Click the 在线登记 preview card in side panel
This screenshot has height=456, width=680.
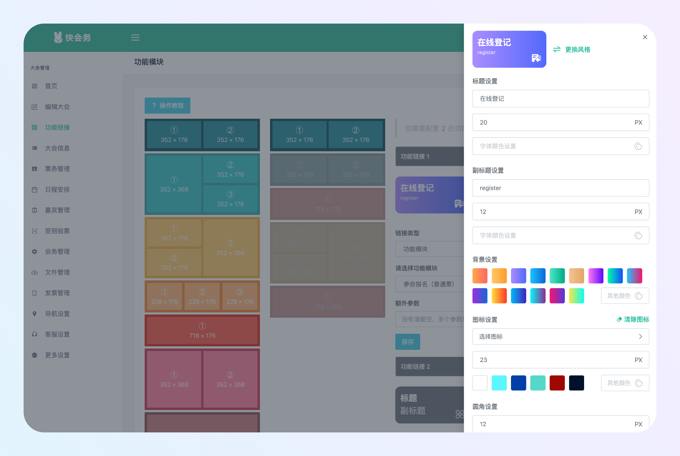click(509, 49)
